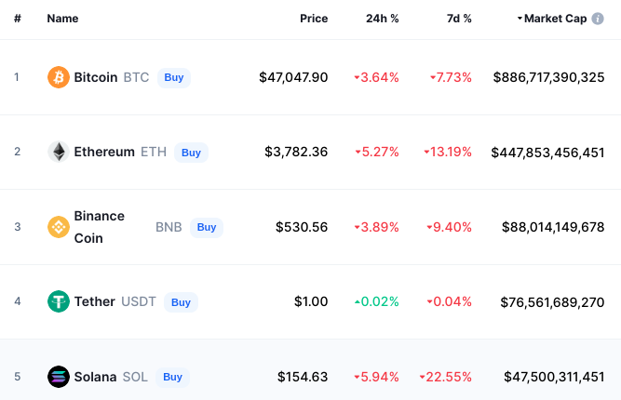Screen dimensions: 621x400
Task: Click the Solana logo icon
Action: 59,377
